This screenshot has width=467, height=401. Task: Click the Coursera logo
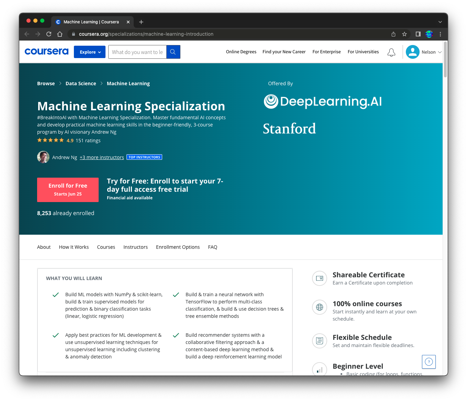(x=46, y=52)
